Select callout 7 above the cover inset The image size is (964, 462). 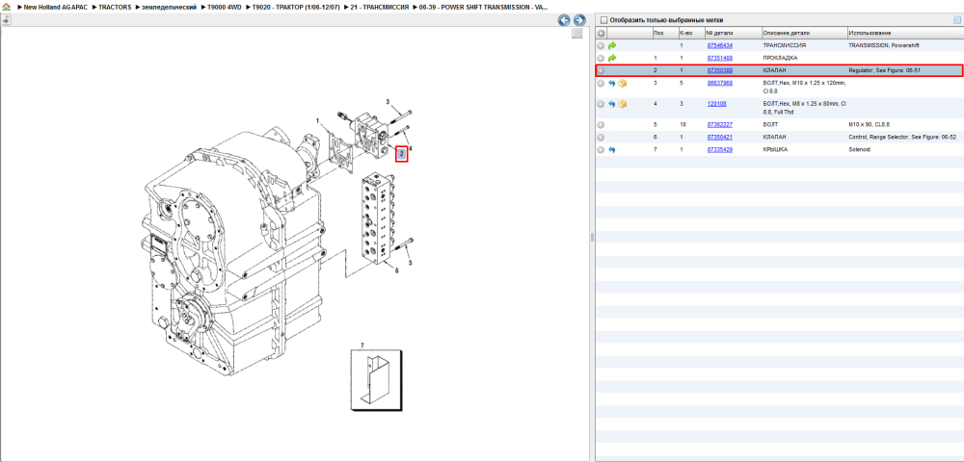pyautogui.click(x=362, y=345)
